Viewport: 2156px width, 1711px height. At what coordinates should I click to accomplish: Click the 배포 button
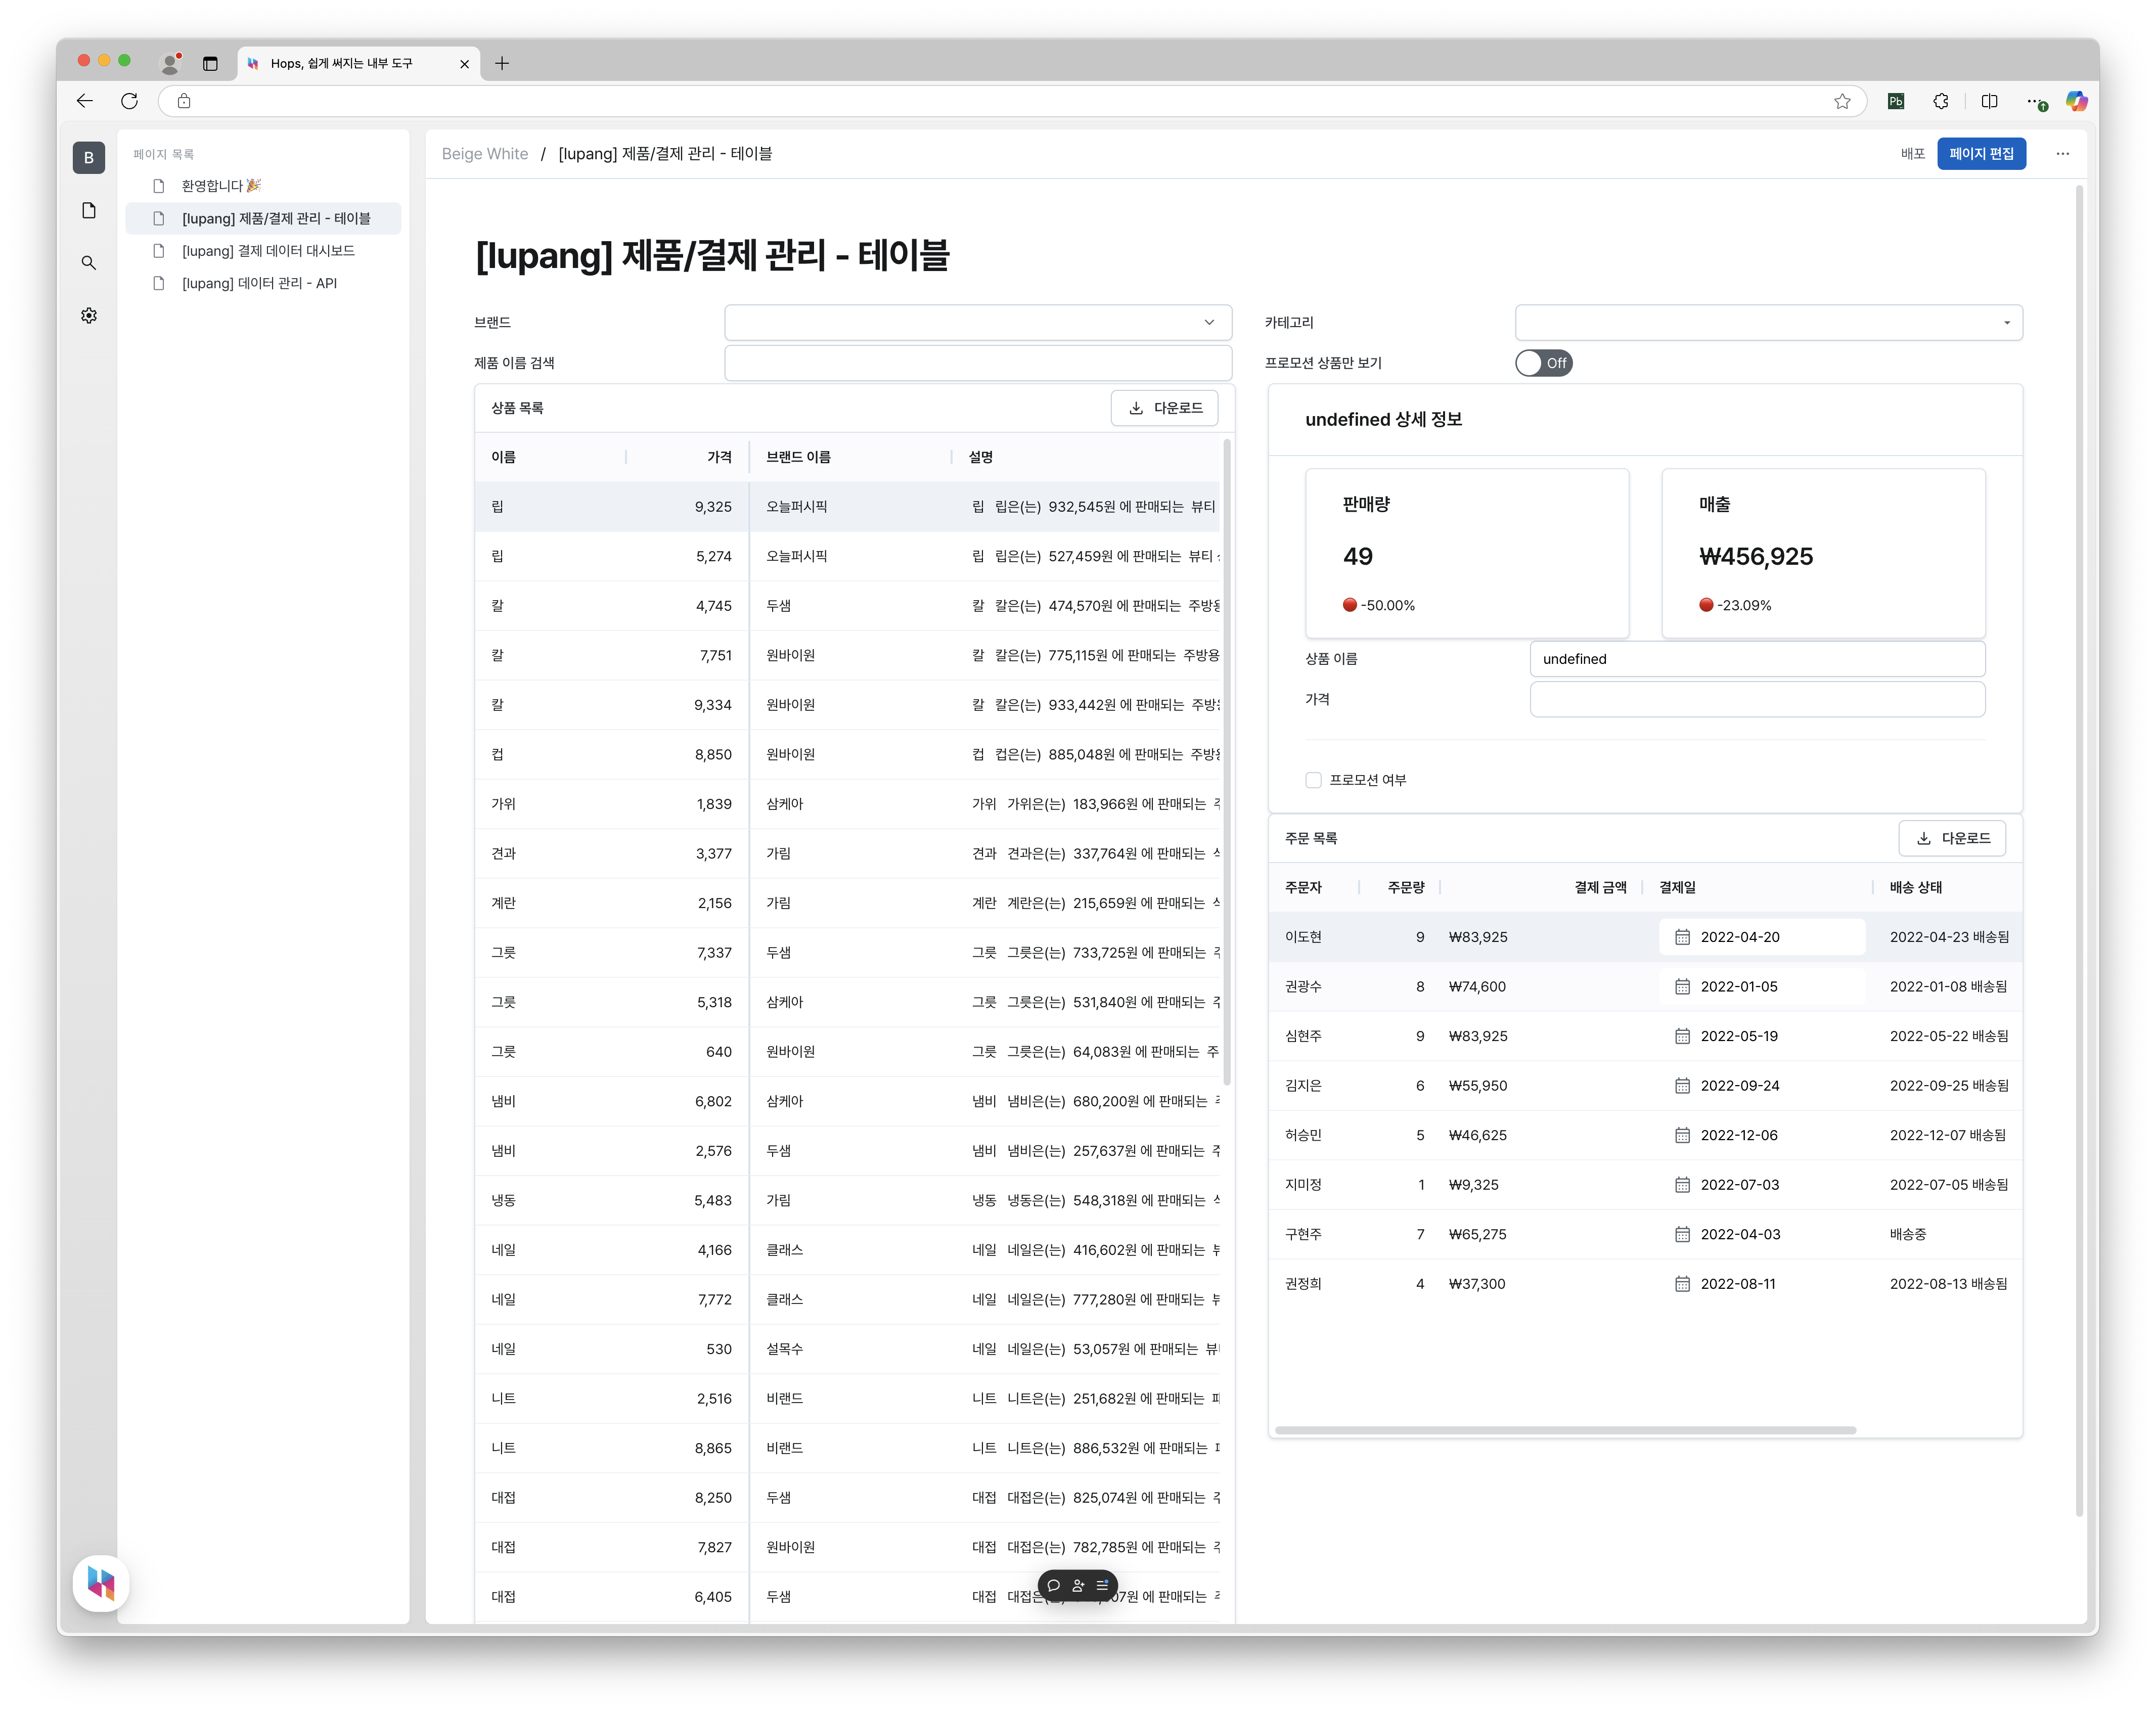pos(1912,154)
